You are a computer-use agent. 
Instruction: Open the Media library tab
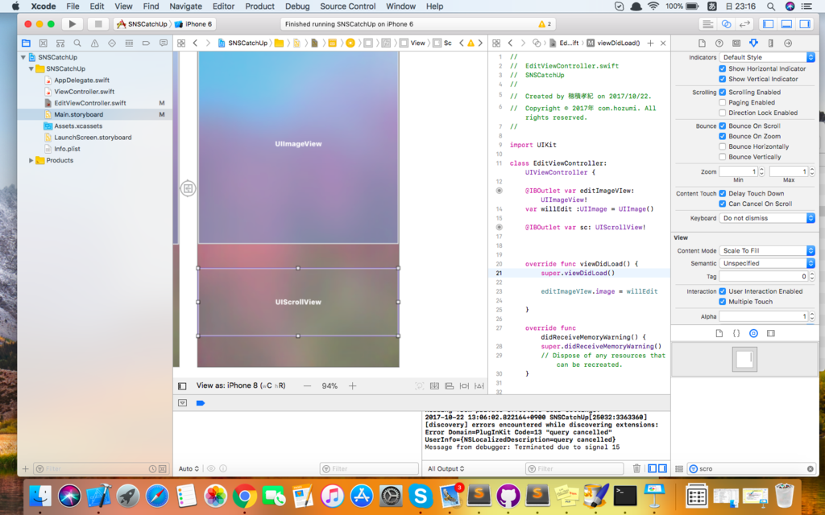(x=771, y=333)
